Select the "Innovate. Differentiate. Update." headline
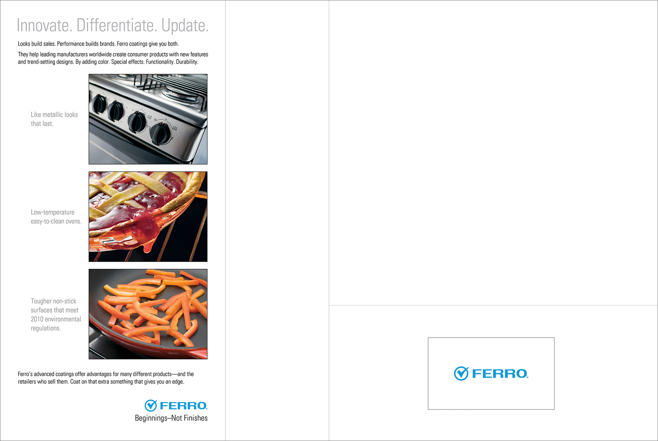 coord(112,25)
